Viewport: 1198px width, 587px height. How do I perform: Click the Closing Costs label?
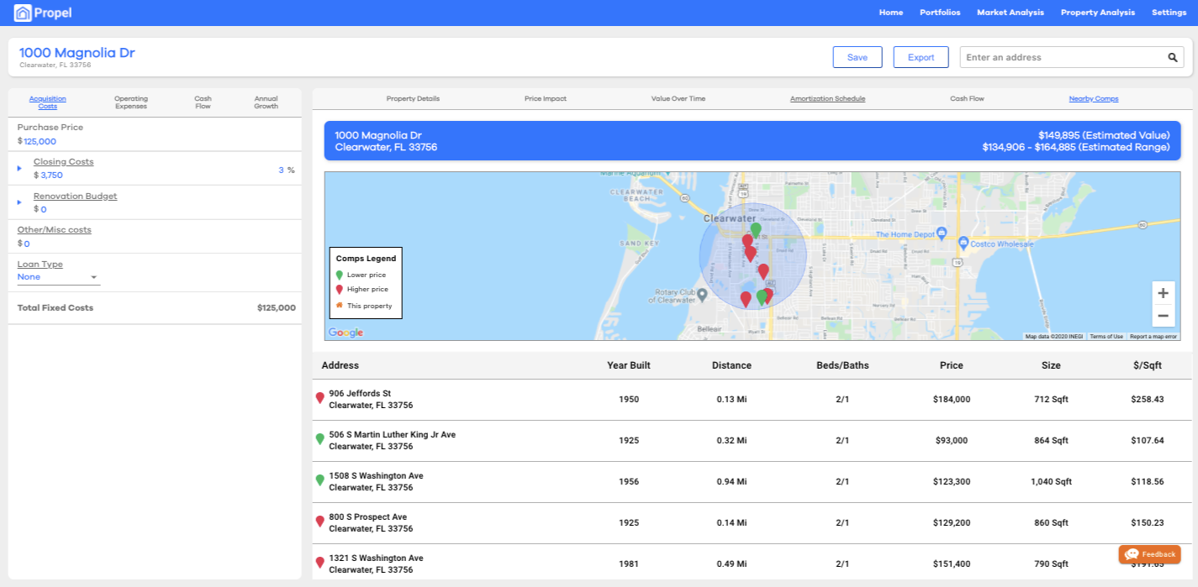click(x=64, y=162)
